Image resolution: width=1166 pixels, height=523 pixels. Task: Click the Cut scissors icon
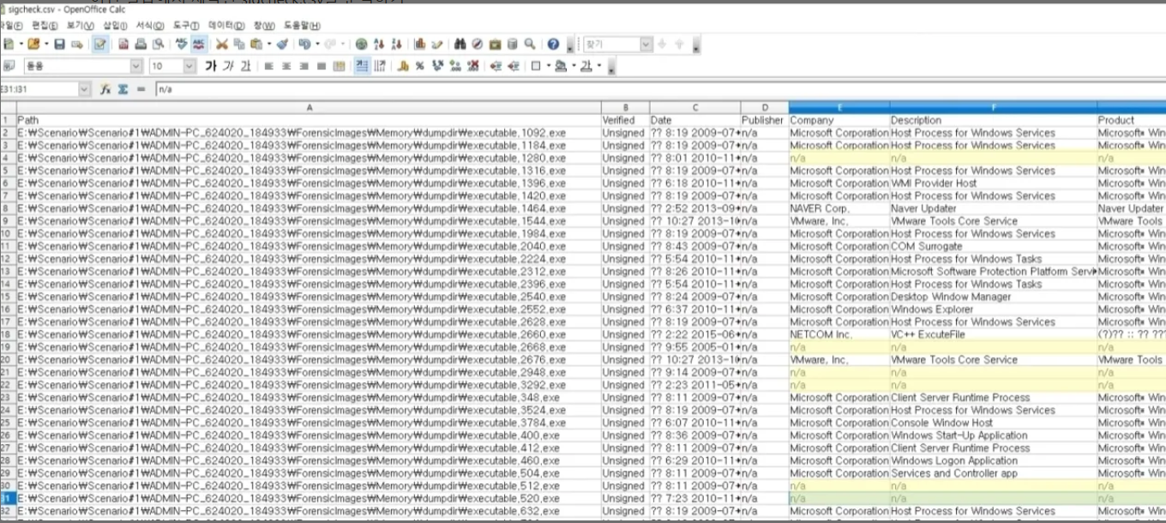click(x=221, y=44)
